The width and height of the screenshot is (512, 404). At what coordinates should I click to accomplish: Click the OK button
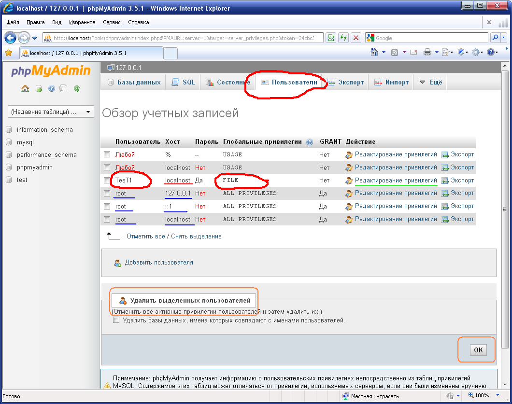tap(478, 350)
